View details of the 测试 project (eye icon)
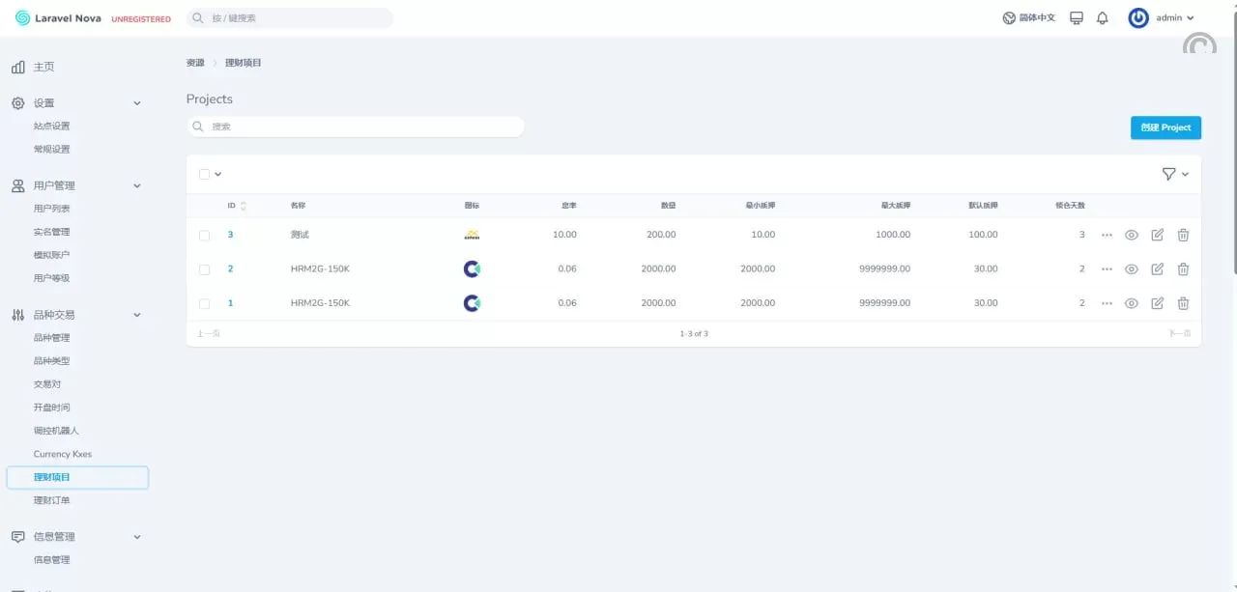Viewport: 1237px width, 592px height. pos(1131,235)
